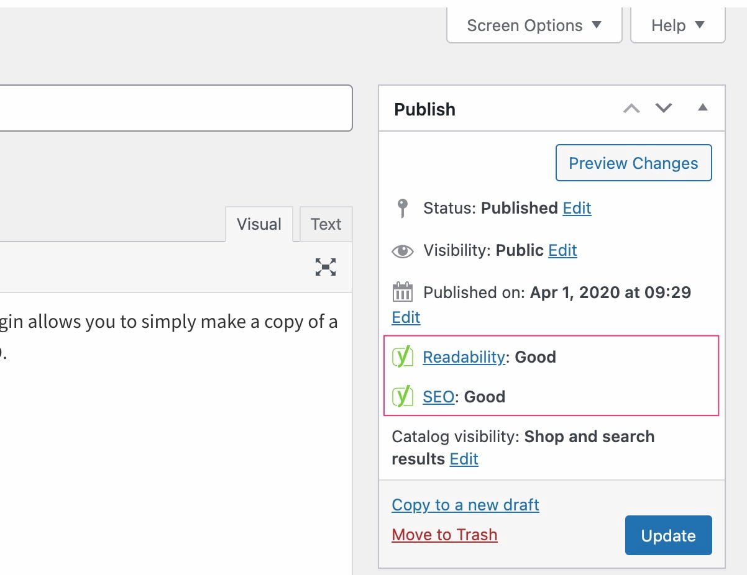Screen dimensions: 747x575
Task: Click the Yoast icon beside SEO
Action: tap(403, 396)
